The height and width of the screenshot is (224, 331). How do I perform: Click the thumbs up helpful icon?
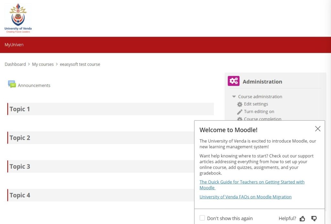tap(302, 218)
